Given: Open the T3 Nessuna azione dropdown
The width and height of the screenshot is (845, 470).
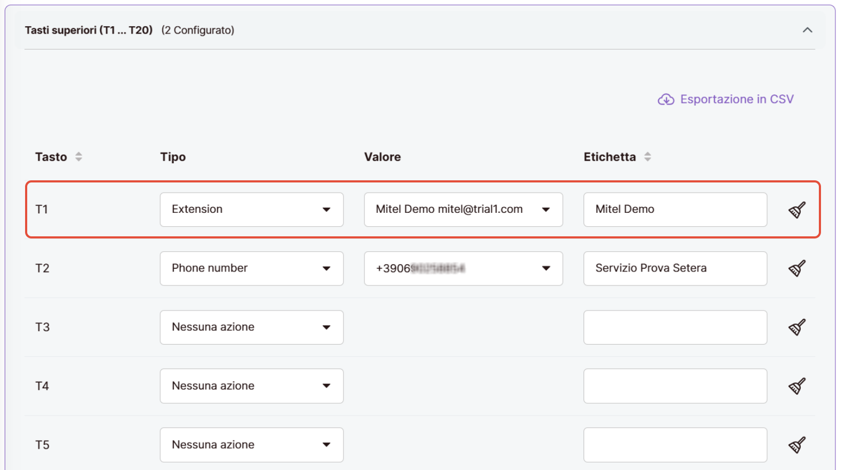Looking at the screenshot, I should 251,327.
